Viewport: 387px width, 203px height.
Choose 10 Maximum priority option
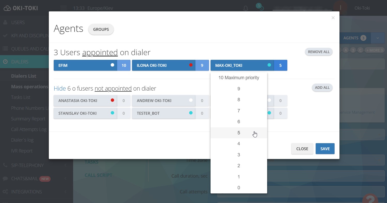[x=239, y=78]
